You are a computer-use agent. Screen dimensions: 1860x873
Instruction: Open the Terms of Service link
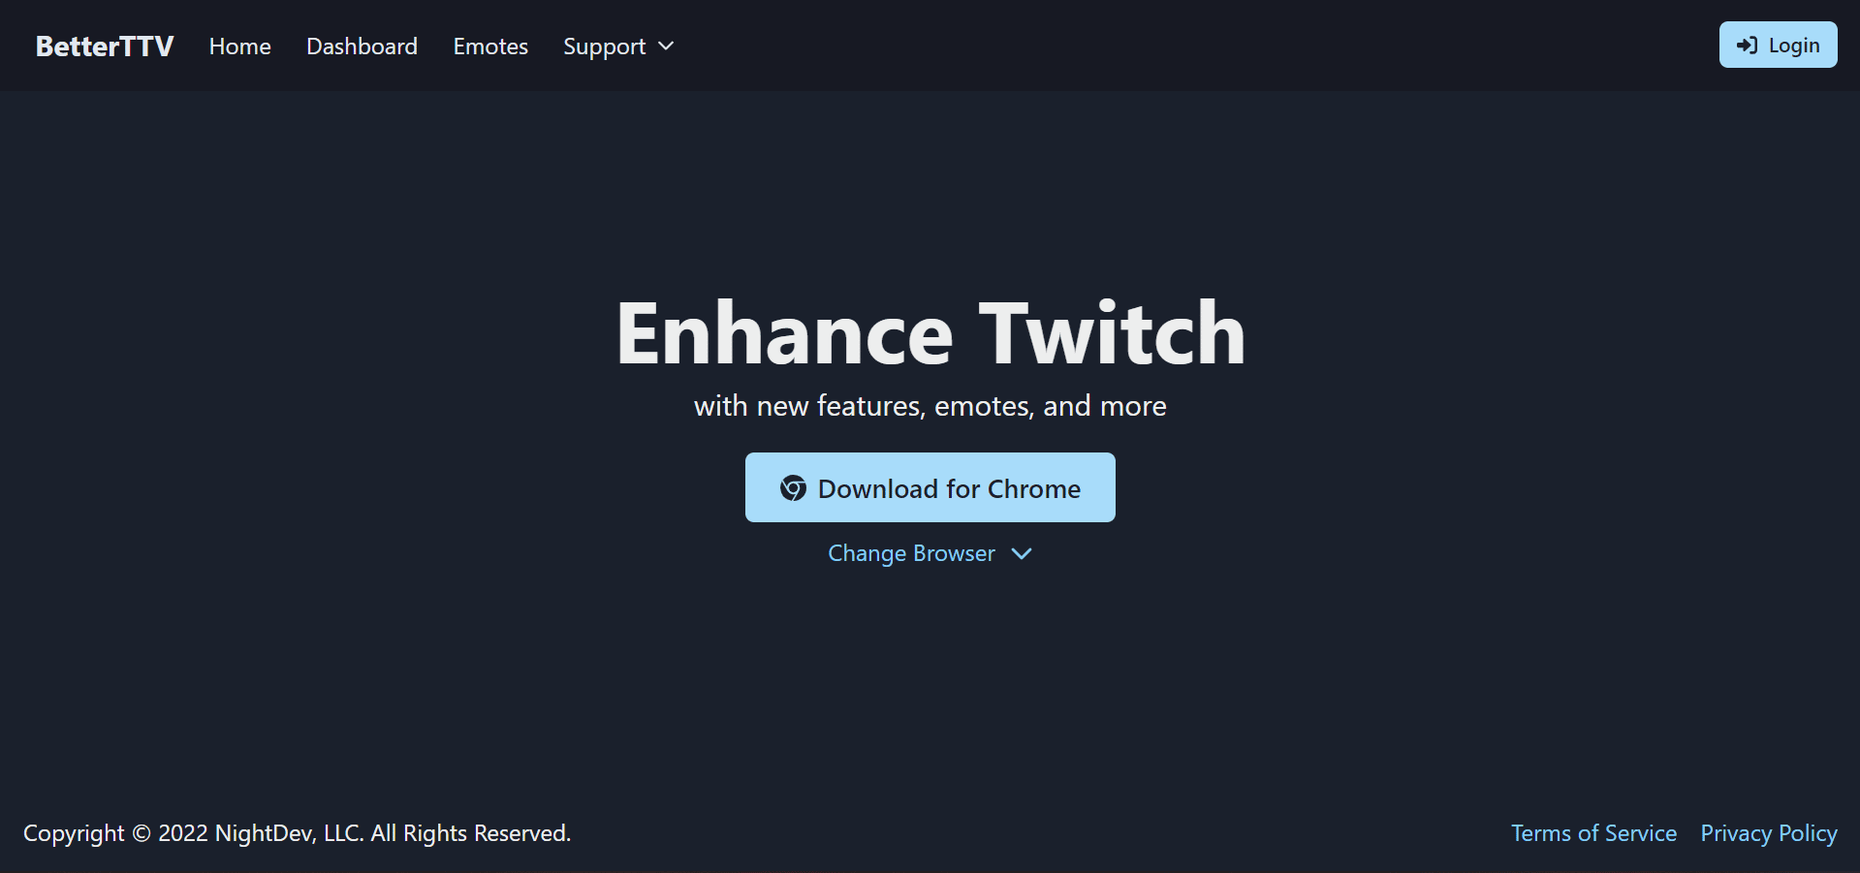(x=1593, y=832)
